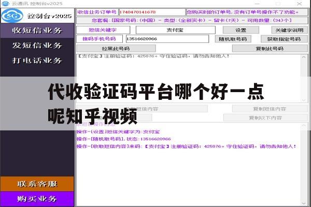311x207 pixels.
Task: Click the title bar app icon
Action: tap(5, 4)
